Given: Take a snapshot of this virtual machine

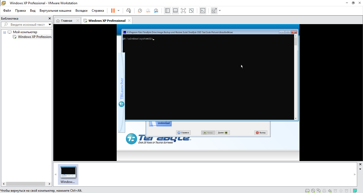Looking at the screenshot, I should tap(140, 11).
